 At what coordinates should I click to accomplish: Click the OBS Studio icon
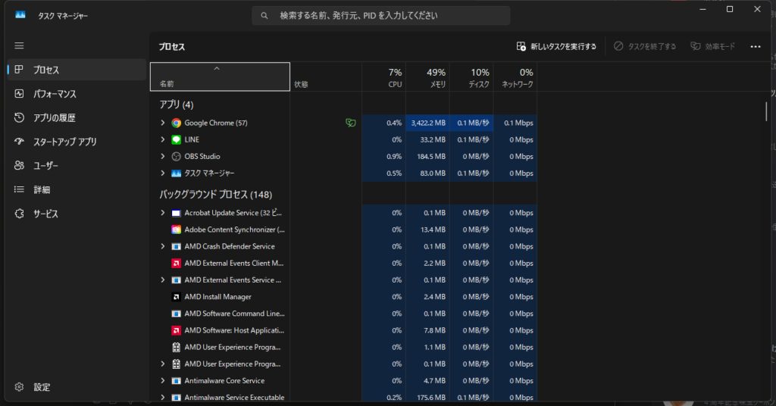(x=176, y=157)
